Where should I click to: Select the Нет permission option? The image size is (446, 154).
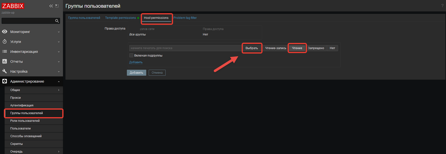332,48
